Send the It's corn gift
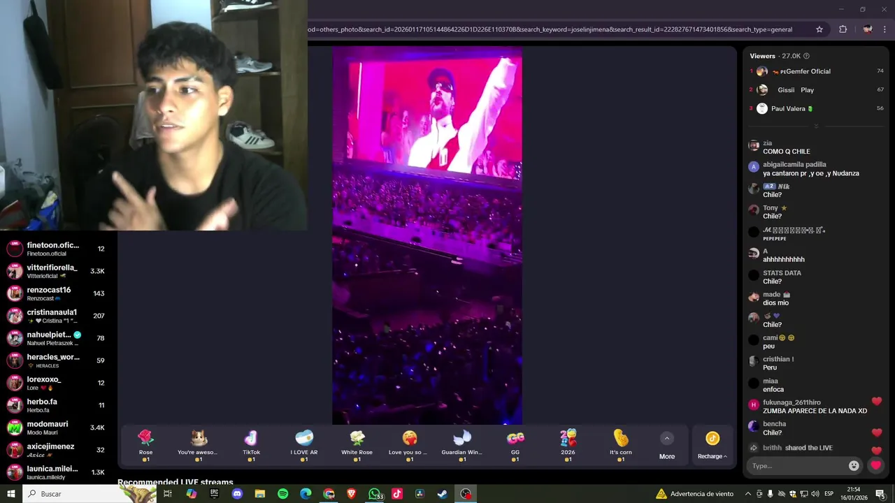Screen dimensions: 895x503 [x=621, y=445]
